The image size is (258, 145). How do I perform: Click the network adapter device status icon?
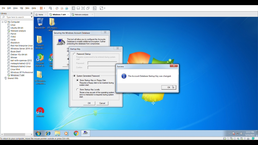[x=231, y=138]
